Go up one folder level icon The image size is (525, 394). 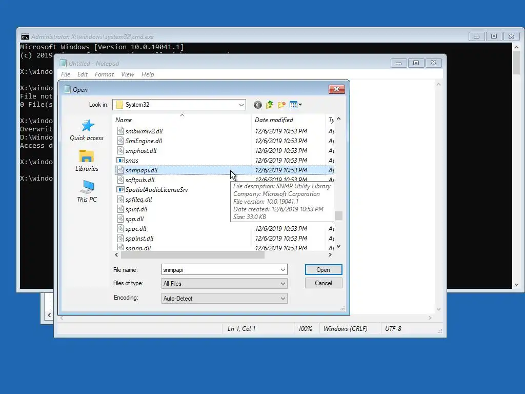click(x=270, y=105)
